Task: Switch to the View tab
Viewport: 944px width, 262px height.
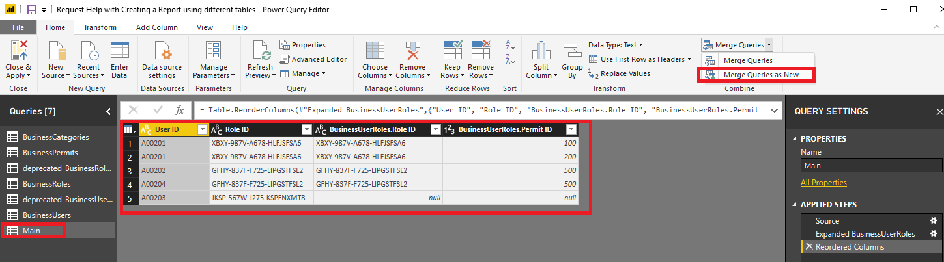Action: [x=205, y=27]
